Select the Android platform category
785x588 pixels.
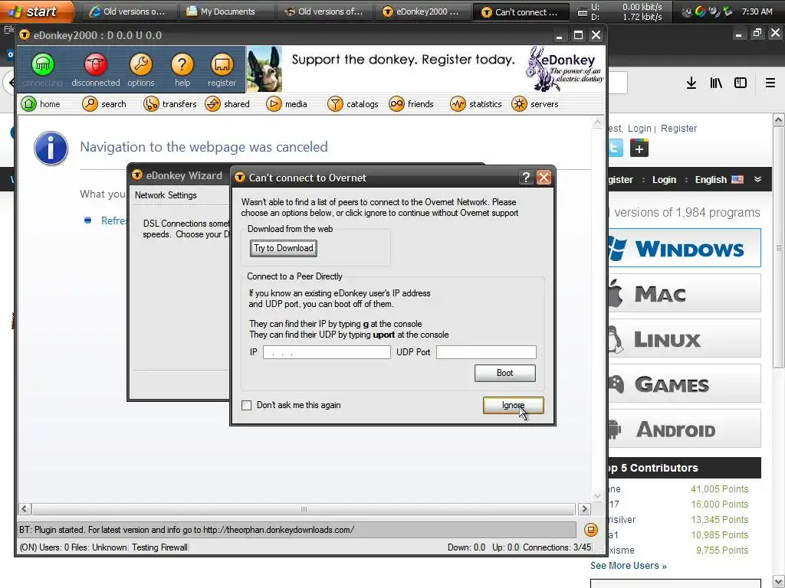pos(685,429)
